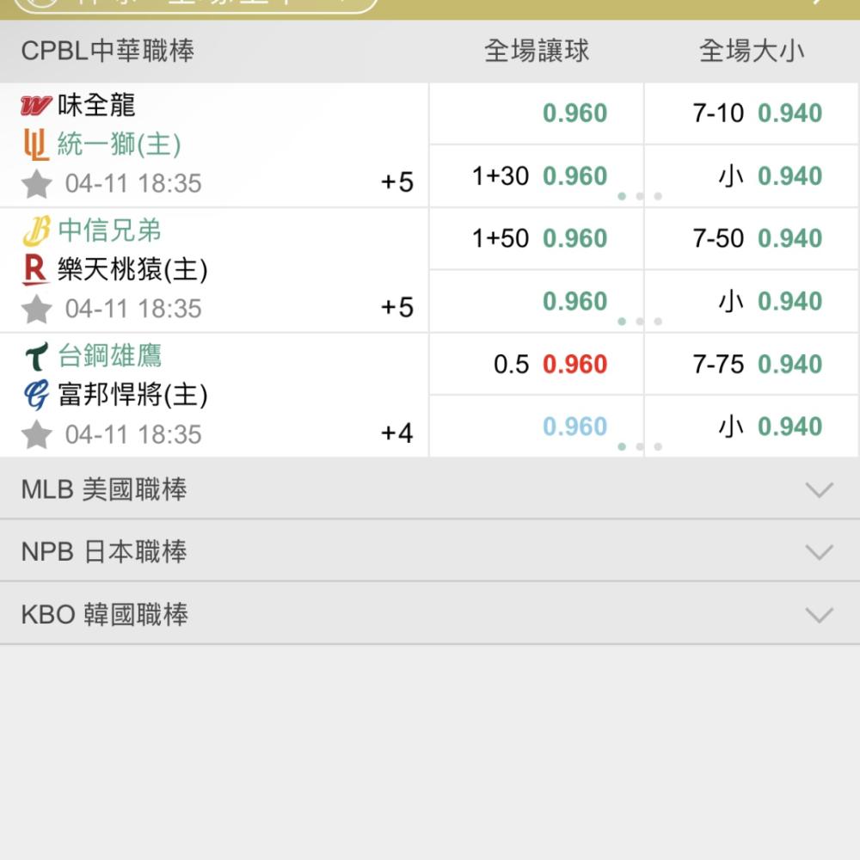Expand the NPB 日本職棒 league section
The width and height of the screenshot is (860, 860).
coord(430,551)
